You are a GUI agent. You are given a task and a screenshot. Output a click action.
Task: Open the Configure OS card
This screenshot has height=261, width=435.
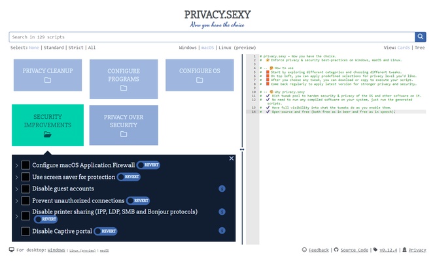(x=200, y=75)
